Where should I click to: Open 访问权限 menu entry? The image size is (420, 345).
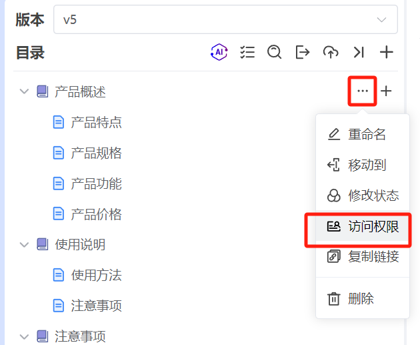coord(363,226)
